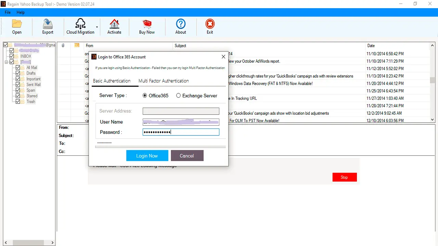Open the mailbox with the Open folder icon
The height and width of the screenshot is (246, 438).
click(17, 27)
